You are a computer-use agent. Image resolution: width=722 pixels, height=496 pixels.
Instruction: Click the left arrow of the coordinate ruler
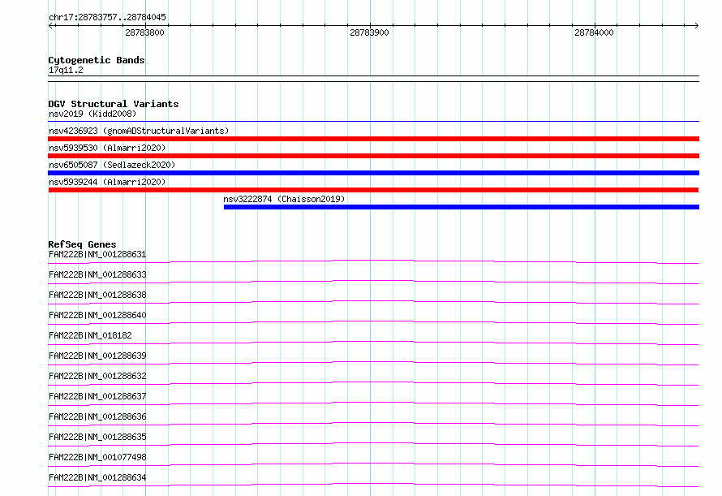(51, 26)
